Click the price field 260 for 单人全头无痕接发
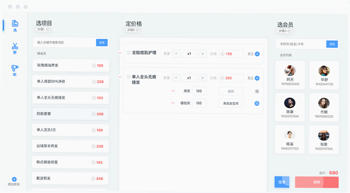This screenshot has height=193, width=350. tap(231, 78)
